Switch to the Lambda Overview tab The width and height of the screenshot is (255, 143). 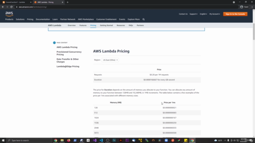click(72, 25)
